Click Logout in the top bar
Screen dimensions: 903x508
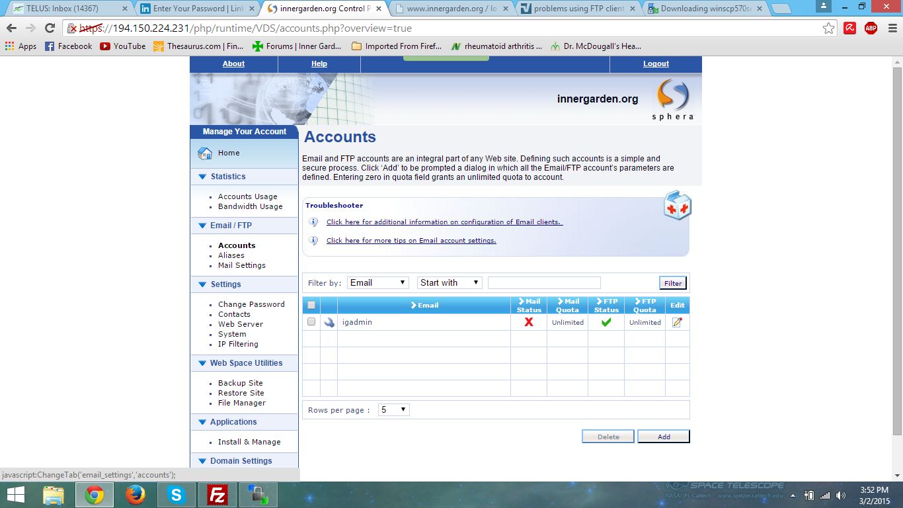click(656, 64)
